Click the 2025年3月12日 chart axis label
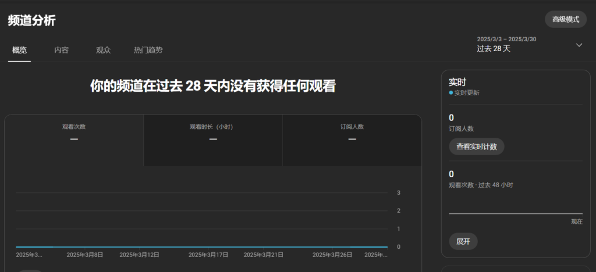This screenshot has width=596, height=272. click(x=139, y=255)
